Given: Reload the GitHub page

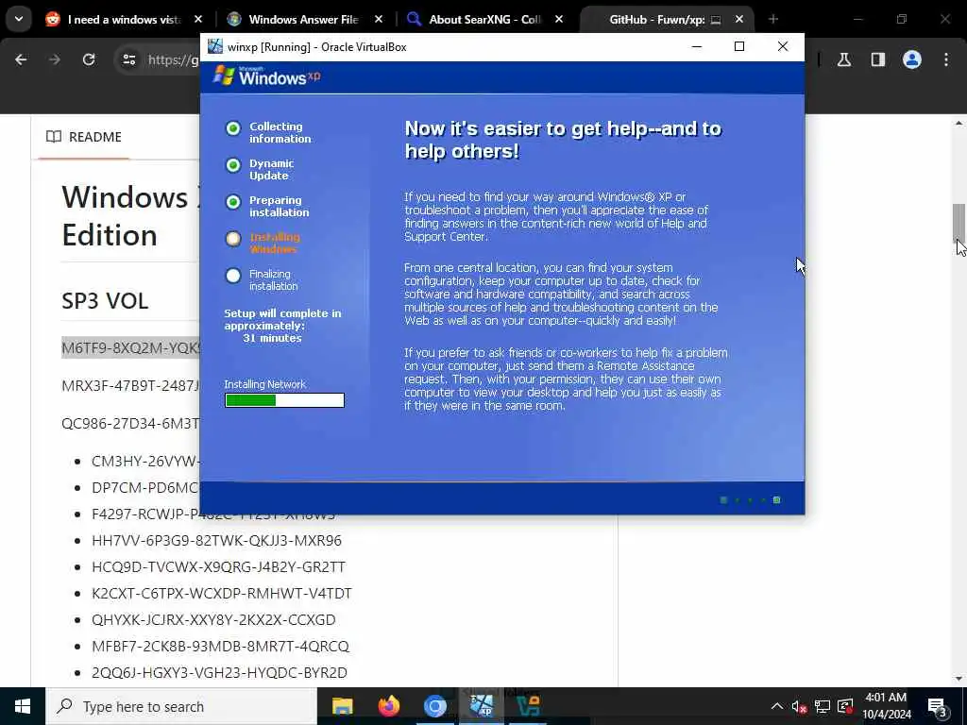Looking at the screenshot, I should [89, 59].
